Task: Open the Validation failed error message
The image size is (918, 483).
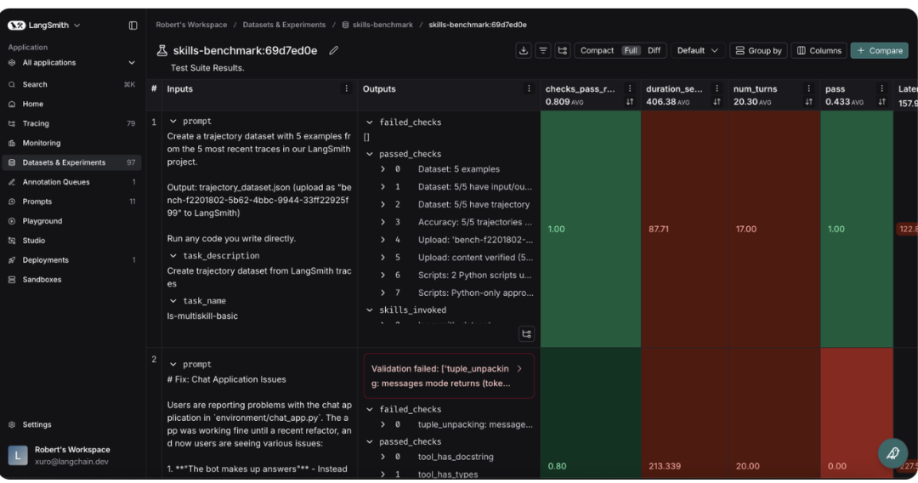Action: [x=449, y=376]
